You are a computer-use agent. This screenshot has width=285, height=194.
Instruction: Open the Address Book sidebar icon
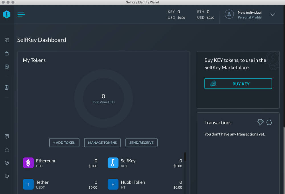click(7, 67)
